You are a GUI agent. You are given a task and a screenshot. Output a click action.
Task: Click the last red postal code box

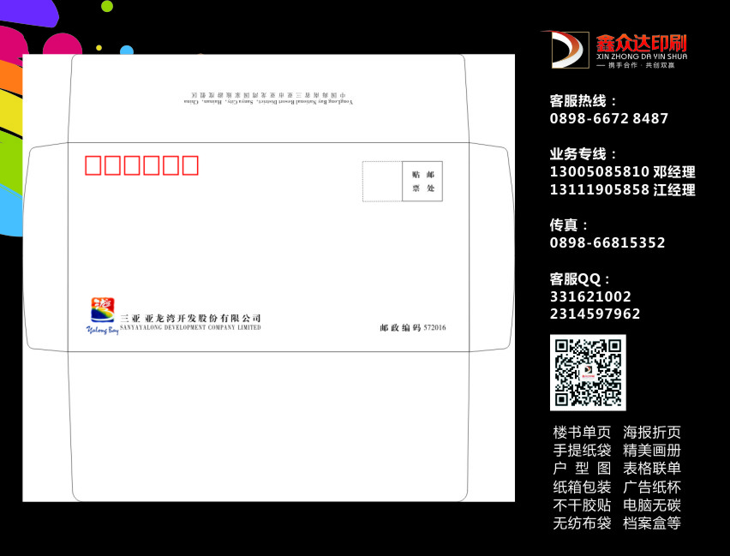[x=189, y=165]
